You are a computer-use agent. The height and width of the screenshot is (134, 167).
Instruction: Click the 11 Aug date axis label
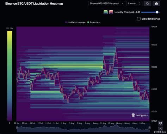[103, 123]
